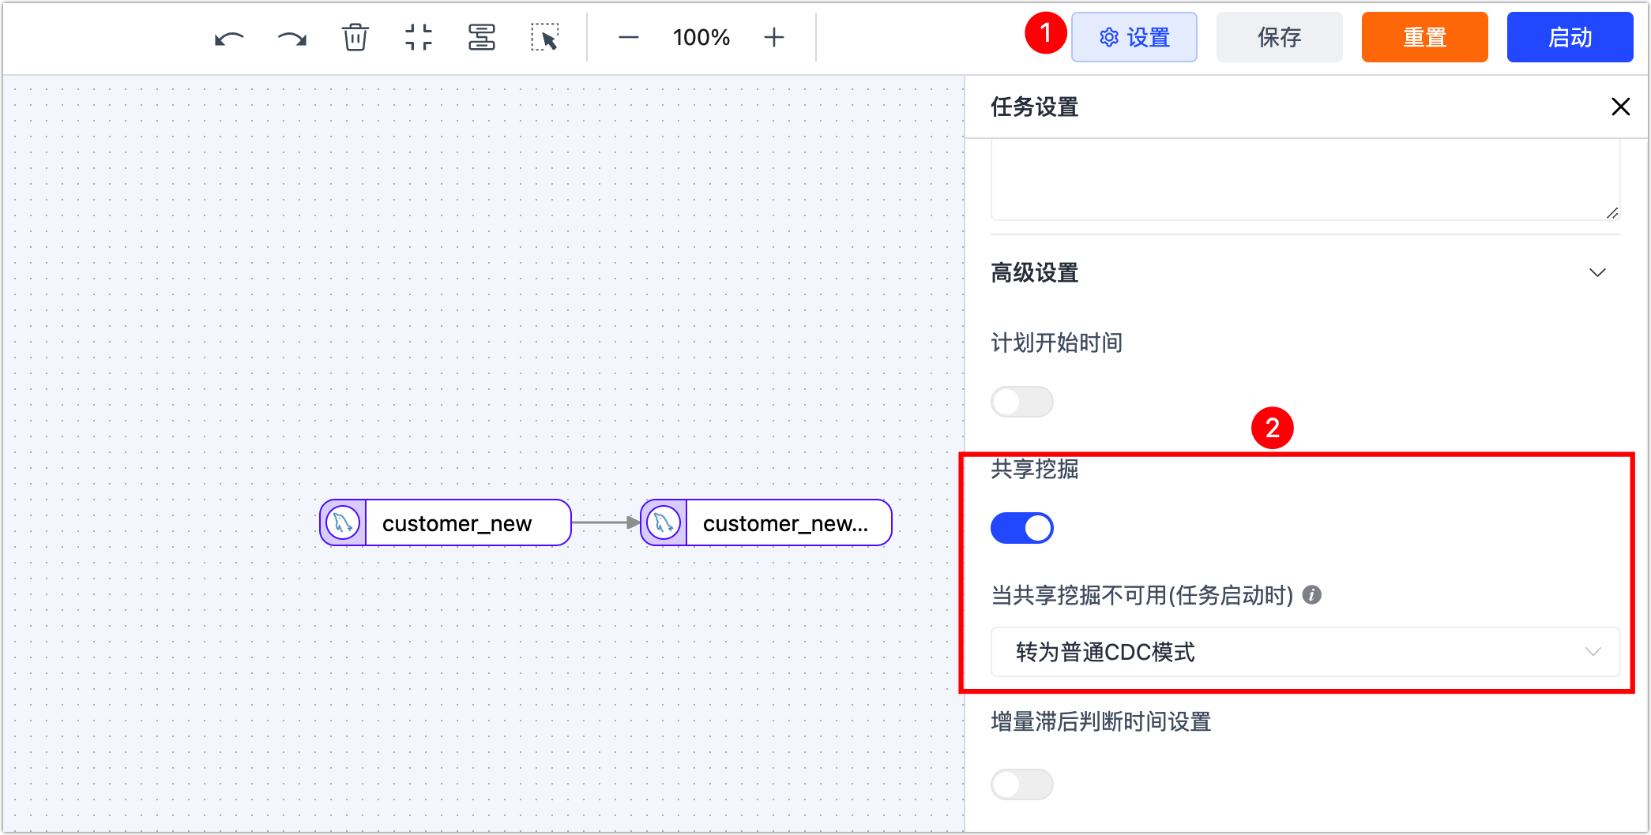Zoom out with the minus icon
The height and width of the screenshot is (835, 1651).
629,37
